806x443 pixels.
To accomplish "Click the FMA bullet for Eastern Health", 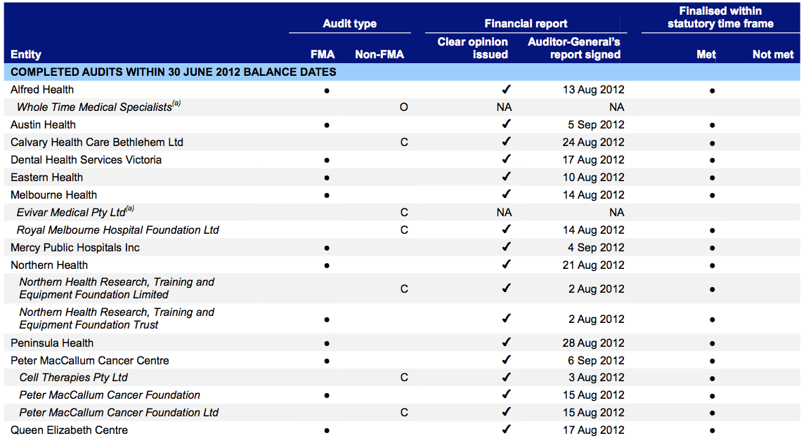I will pos(327,178).
